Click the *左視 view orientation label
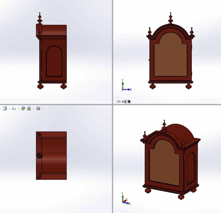Image resolution: width=221 pixels, height=213 pixels. pyautogui.click(x=126, y=102)
